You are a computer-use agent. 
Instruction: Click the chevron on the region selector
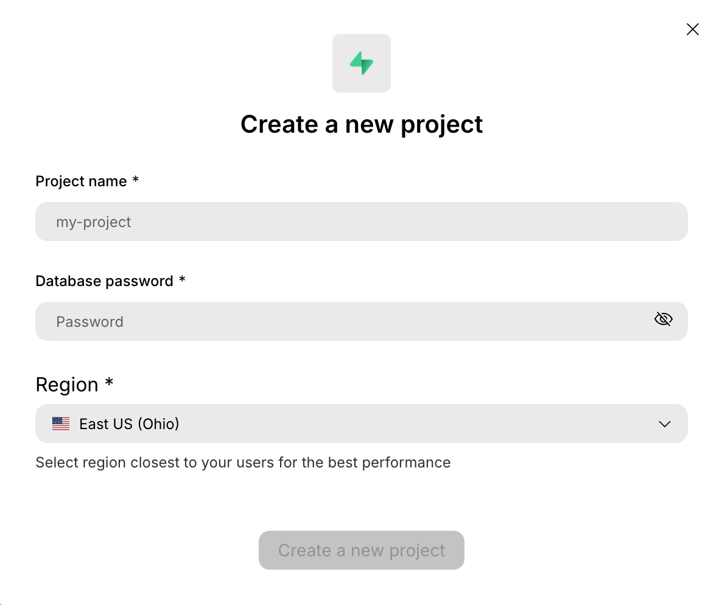point(664,424)
